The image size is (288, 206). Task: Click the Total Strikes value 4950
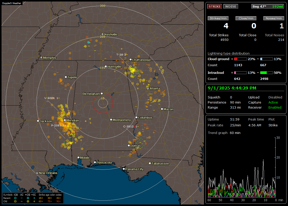coord(224,40)
